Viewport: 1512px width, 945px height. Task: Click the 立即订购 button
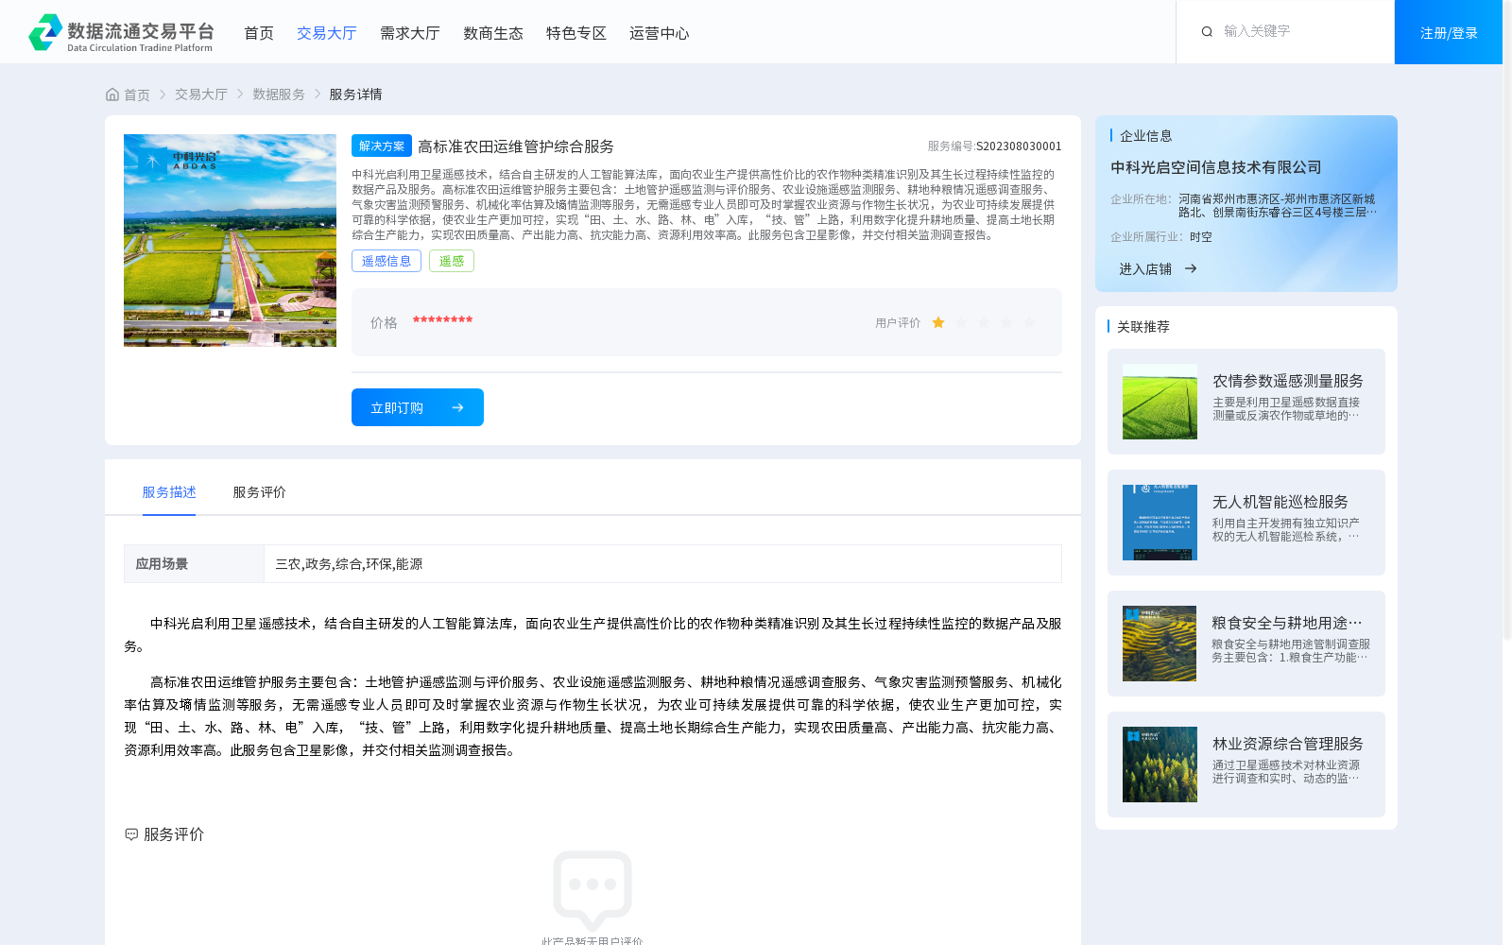pos(418,407)
